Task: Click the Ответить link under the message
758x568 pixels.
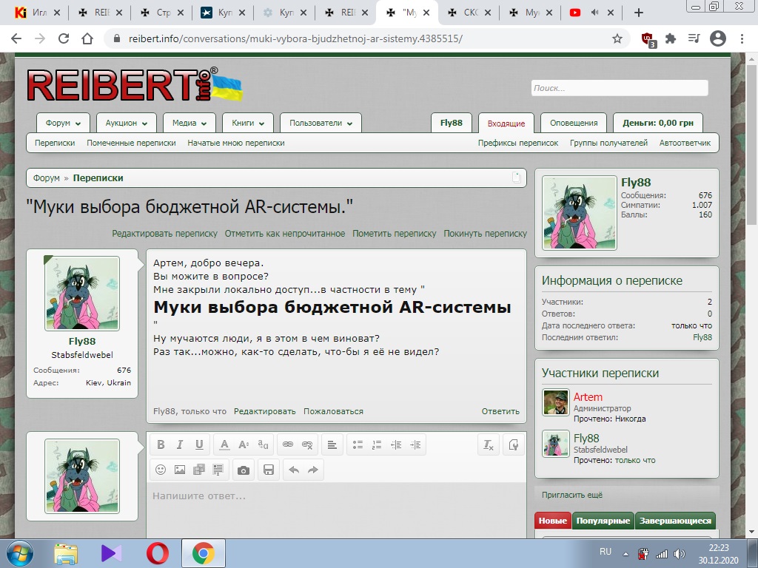Action: (x=500, y=411)
